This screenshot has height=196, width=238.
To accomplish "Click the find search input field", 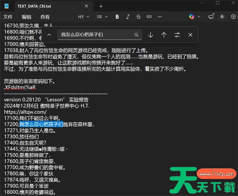I will point(100,35).
